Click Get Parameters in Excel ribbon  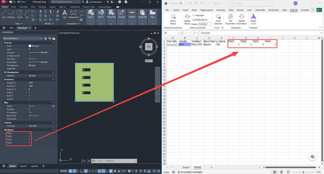click(x=230, y=19)
